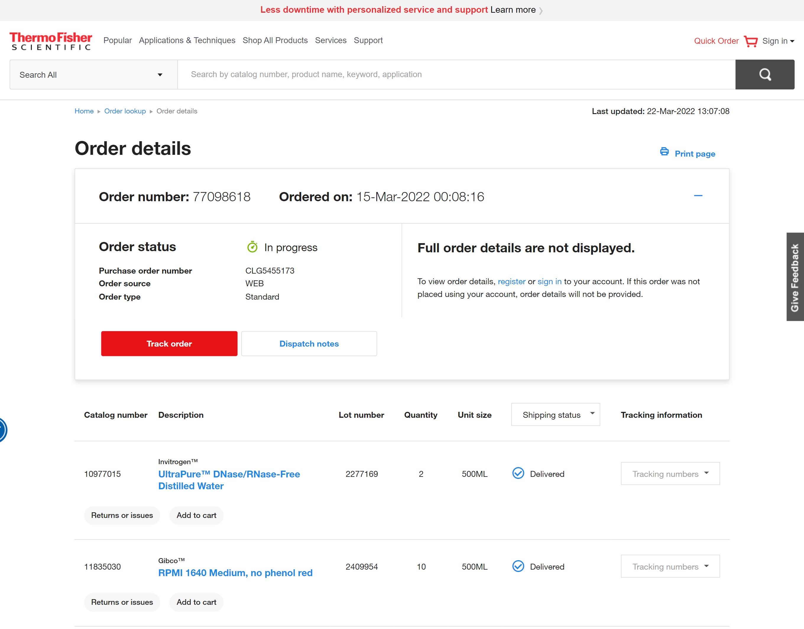This screenshot has width=804, height=629.
Task: Open the blue chat widget at left edge
Action: tap(3, 430)
